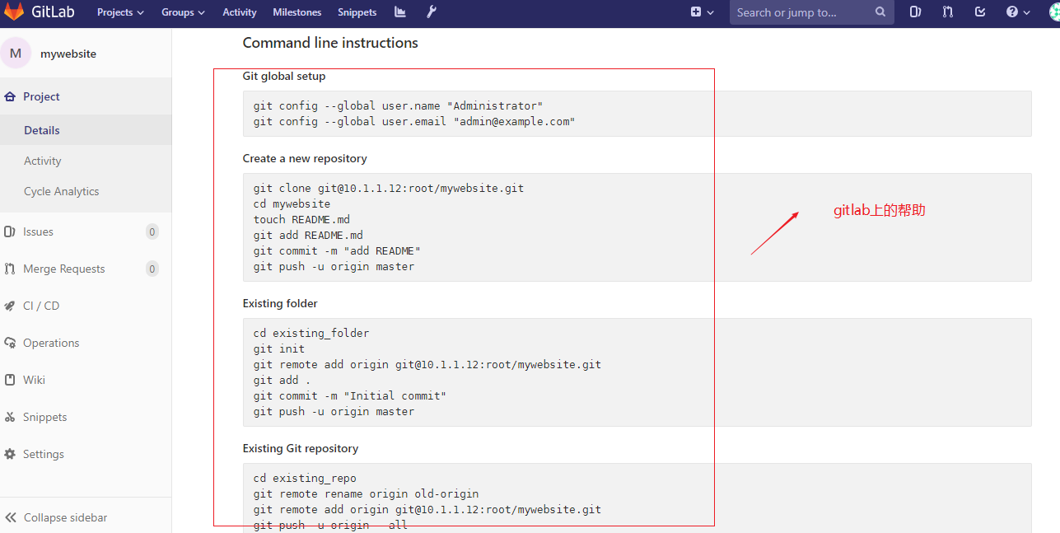The height and width of the screenshot is (533, 1060).
Task: Open the instance statistics chart icon
Action: click(x=400, y=12)
